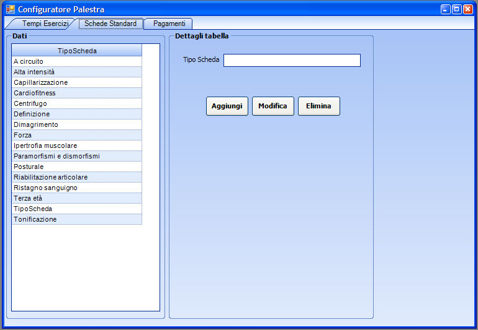Screen dimensions: 478x330
Task: Select the 'A circuito' row
Action: (77, 62)
